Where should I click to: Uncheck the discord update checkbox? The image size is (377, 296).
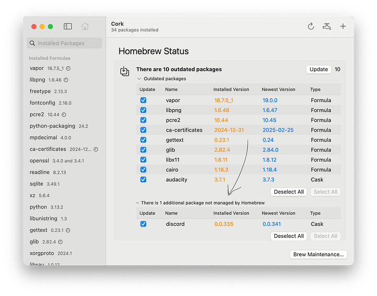coord(143,224)
